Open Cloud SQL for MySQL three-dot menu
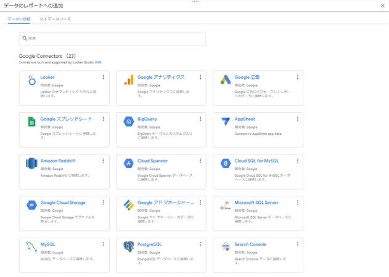This screenshot has height=277, width=389. (298, 161)
